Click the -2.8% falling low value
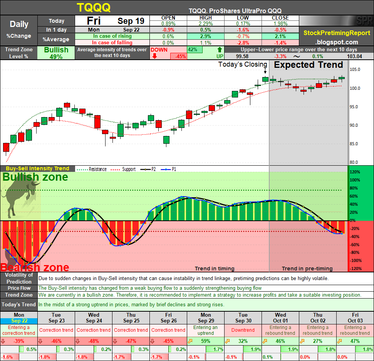 click(x=243, y=43)
